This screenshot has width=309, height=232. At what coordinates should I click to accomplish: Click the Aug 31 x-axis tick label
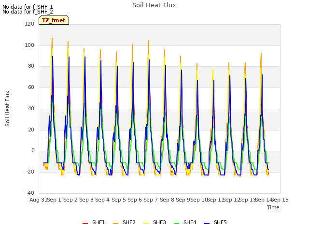pyautogui.click(x=38, y=200)
